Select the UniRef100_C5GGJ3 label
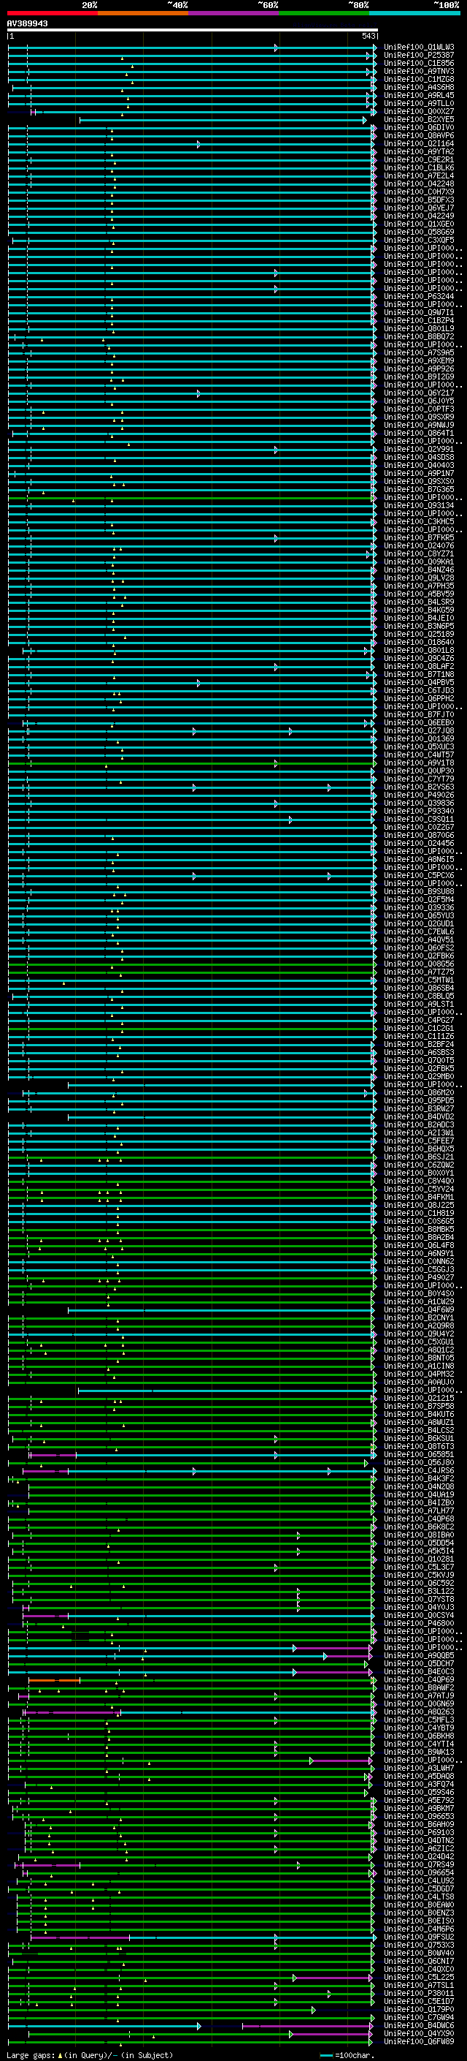467x2061 pixels. [x=419, y=1269]
